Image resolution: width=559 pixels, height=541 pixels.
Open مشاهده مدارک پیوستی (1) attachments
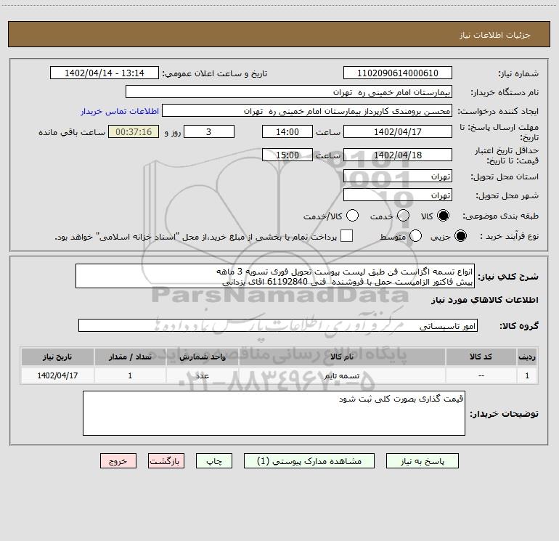(x=309, y=461)
